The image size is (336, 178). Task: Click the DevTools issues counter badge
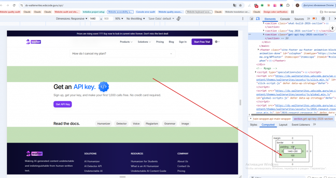pos(315,19)
